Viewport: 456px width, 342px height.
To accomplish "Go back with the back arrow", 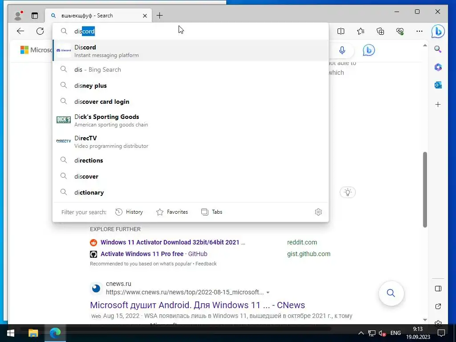I will pyautogui.click(x=20, y=31).
